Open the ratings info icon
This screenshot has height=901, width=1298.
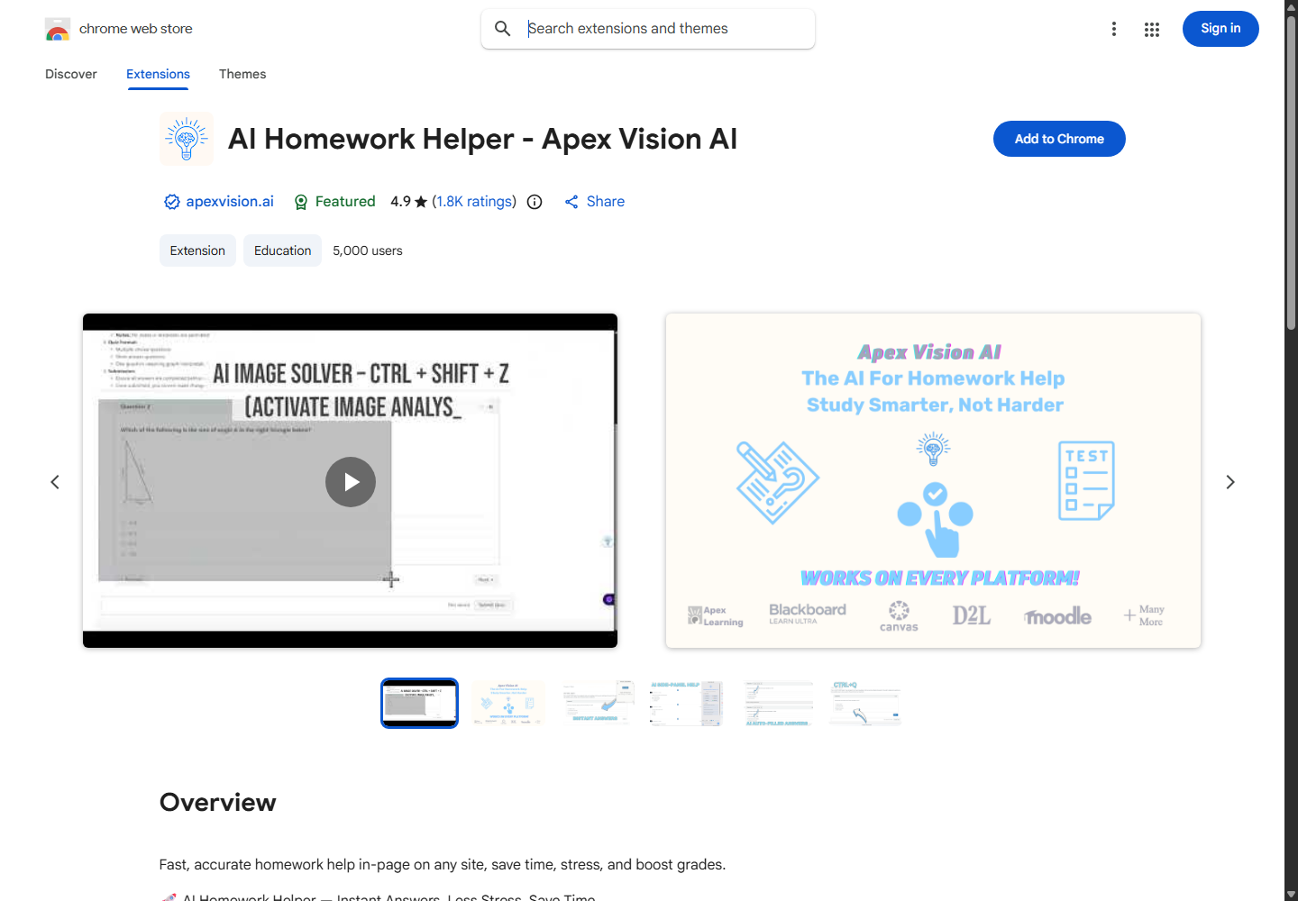click(x=535, y=202)
